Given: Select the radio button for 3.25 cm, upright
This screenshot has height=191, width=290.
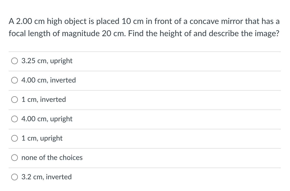Looking at the screenshot, I should click(14, 61).
